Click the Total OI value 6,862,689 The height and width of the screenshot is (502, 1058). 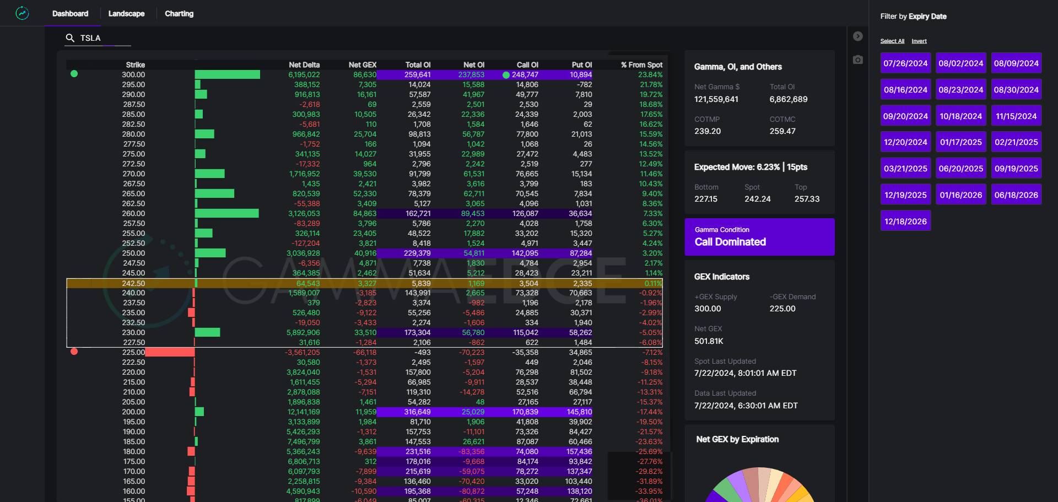[x=789, y=99]
